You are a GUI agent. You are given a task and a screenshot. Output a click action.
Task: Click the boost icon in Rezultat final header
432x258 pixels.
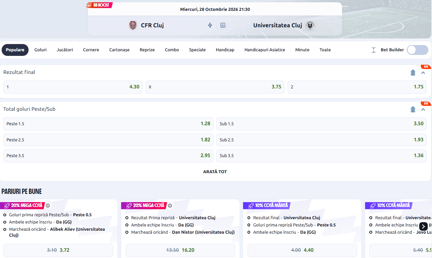click(413, 73)
